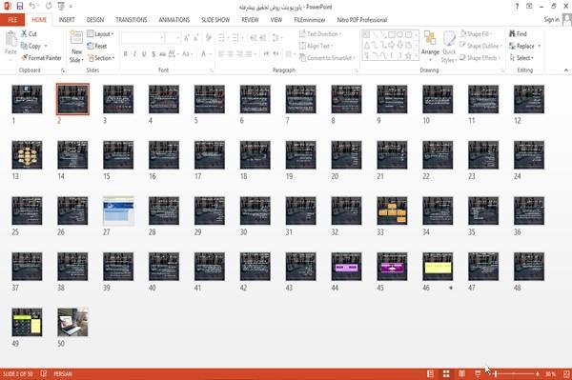The height and width of the screenshot is (380, 572).
Task: Click the zoom in plus button
Action: click(538, 373)
